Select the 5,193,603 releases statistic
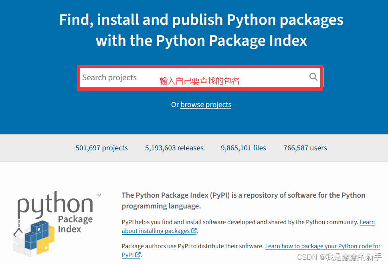 [174, 148]
